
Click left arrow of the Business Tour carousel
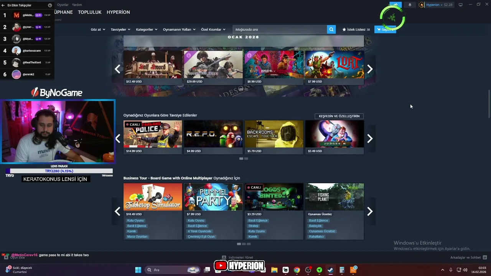click(117, 211)
